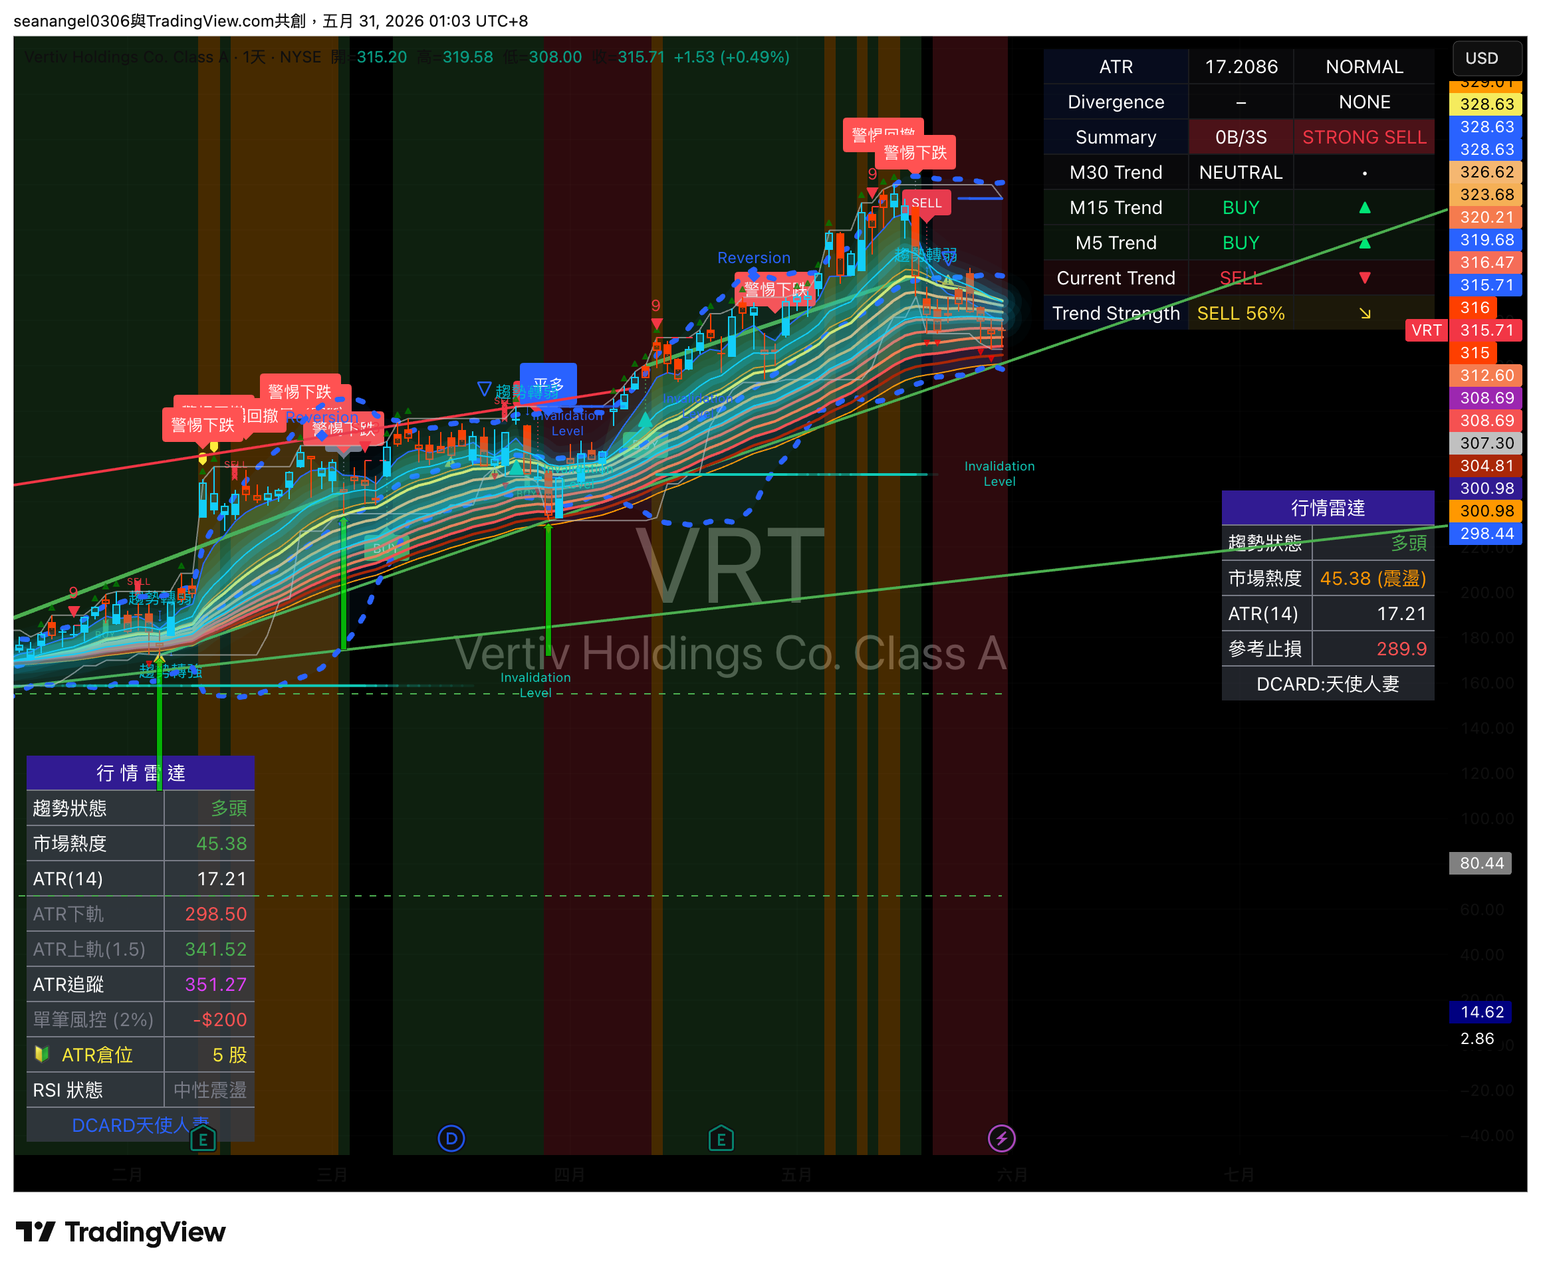Click the 六月 month label on time axis
Viewport: 1541px width, 1272px height.
pos(1011,1175)
